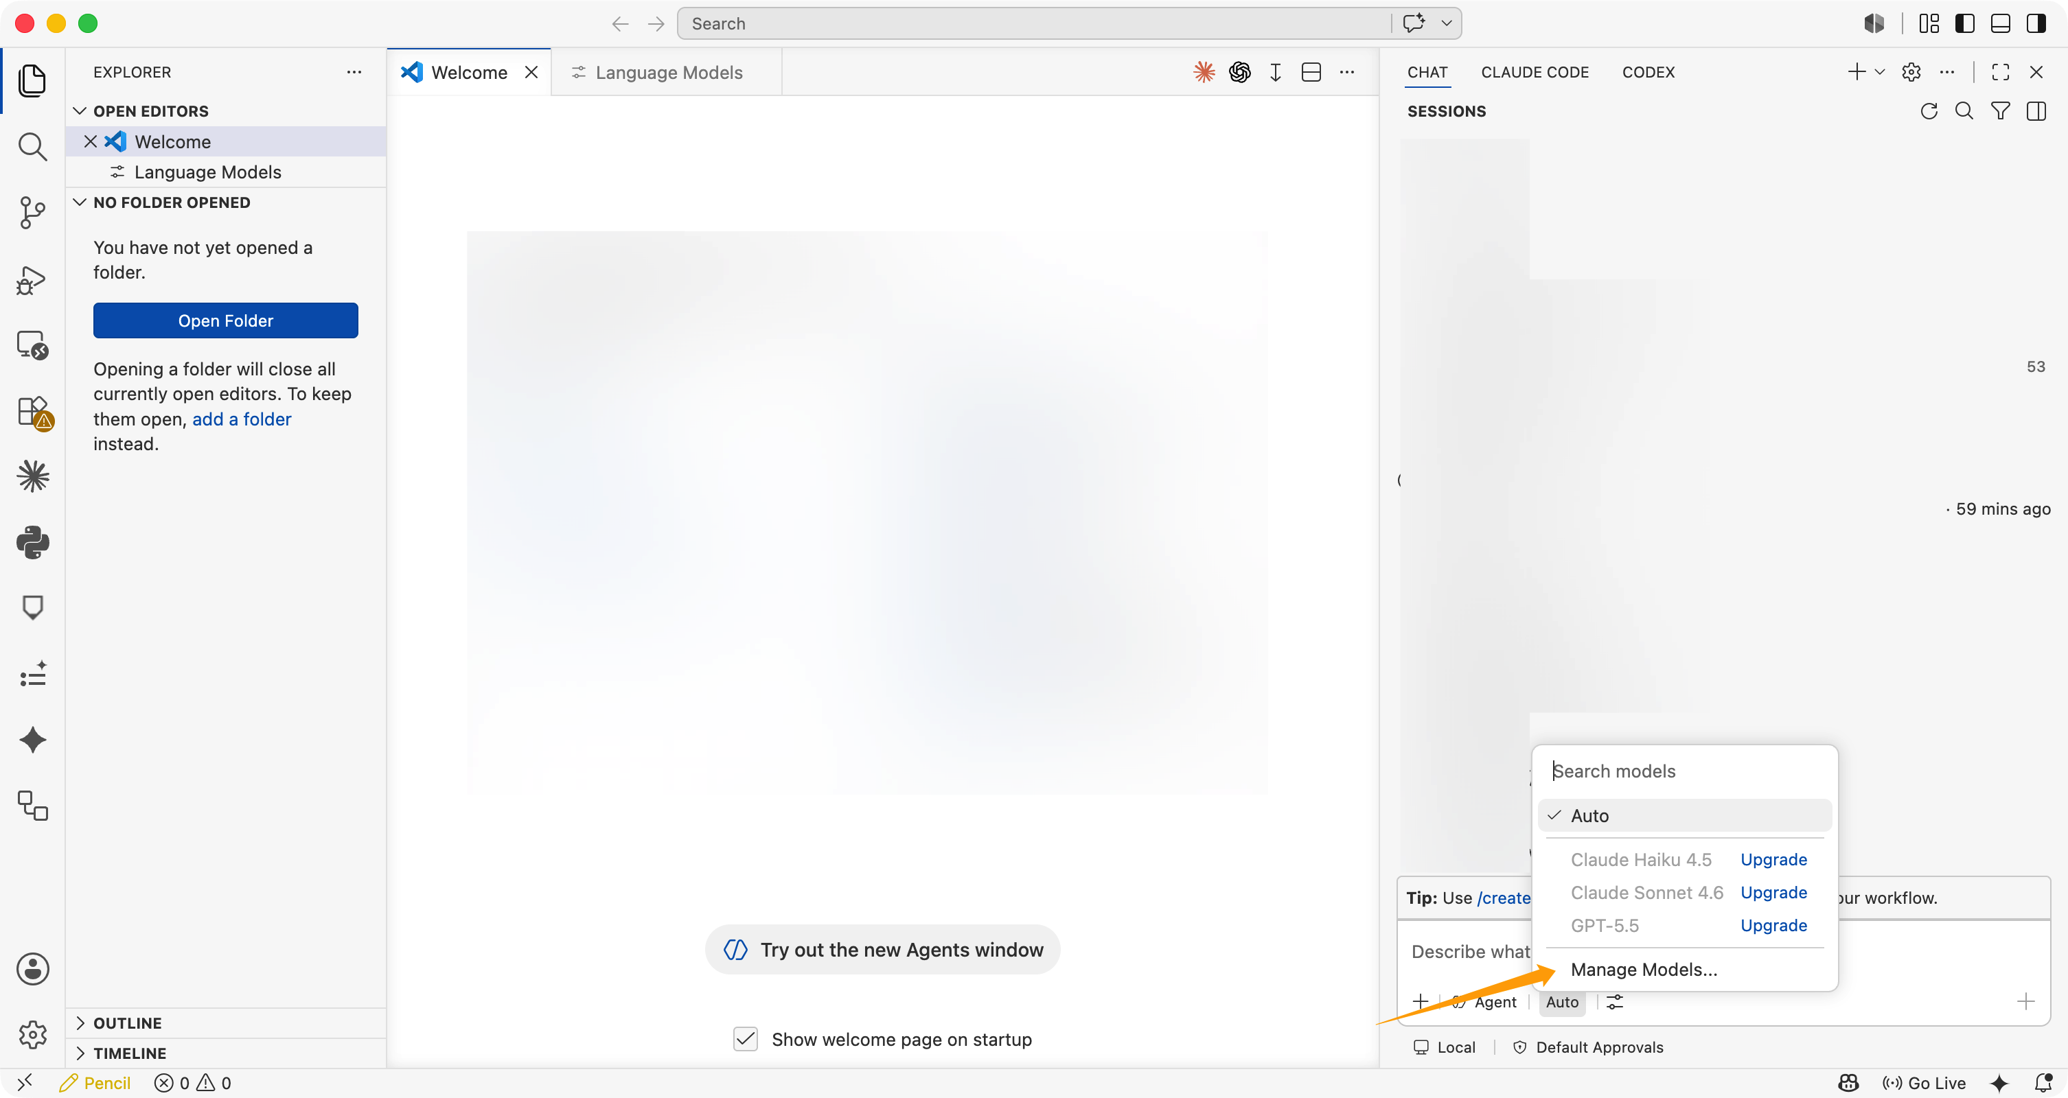Open Claude Code icon in activity bar
Screen dimensions: 2068x1098
[32, 476]
